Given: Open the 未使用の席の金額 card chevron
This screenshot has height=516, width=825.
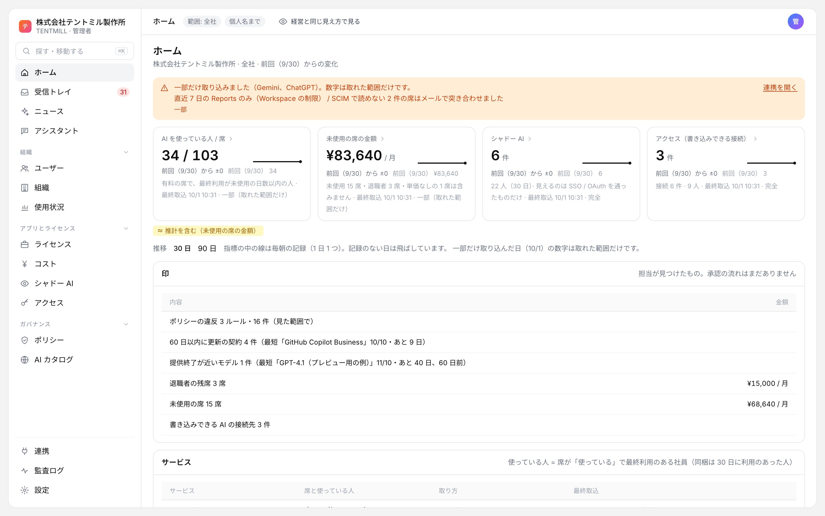Looking at the screenshot, I should tap(382, 138).
